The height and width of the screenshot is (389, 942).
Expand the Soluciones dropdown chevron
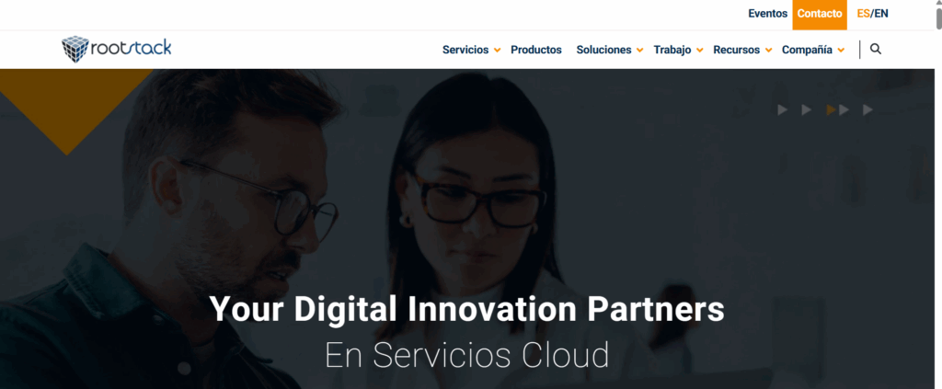(x=640, y=51)
